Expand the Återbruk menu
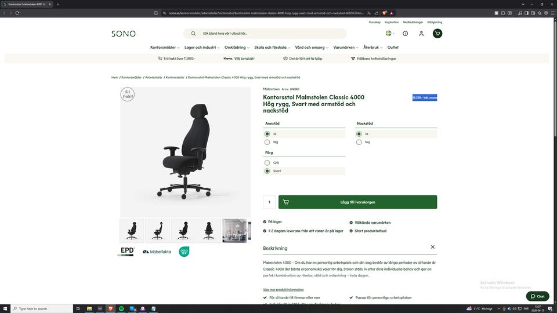Image resolution: width=557 pixels, height=313 pixels. click(372, 47)
